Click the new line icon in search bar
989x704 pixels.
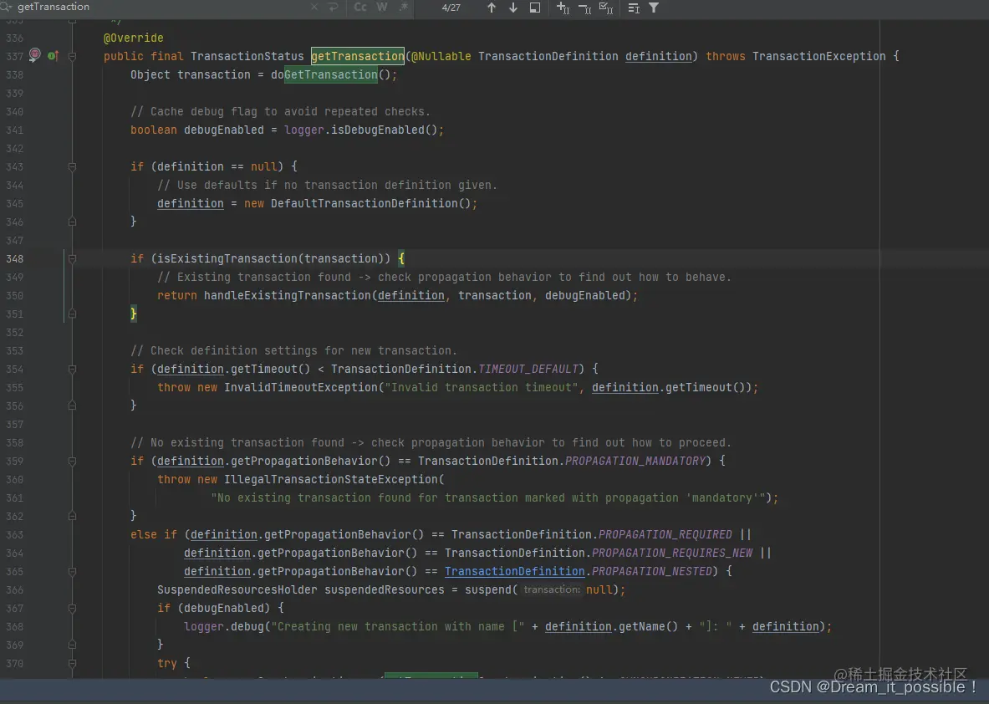334,8
